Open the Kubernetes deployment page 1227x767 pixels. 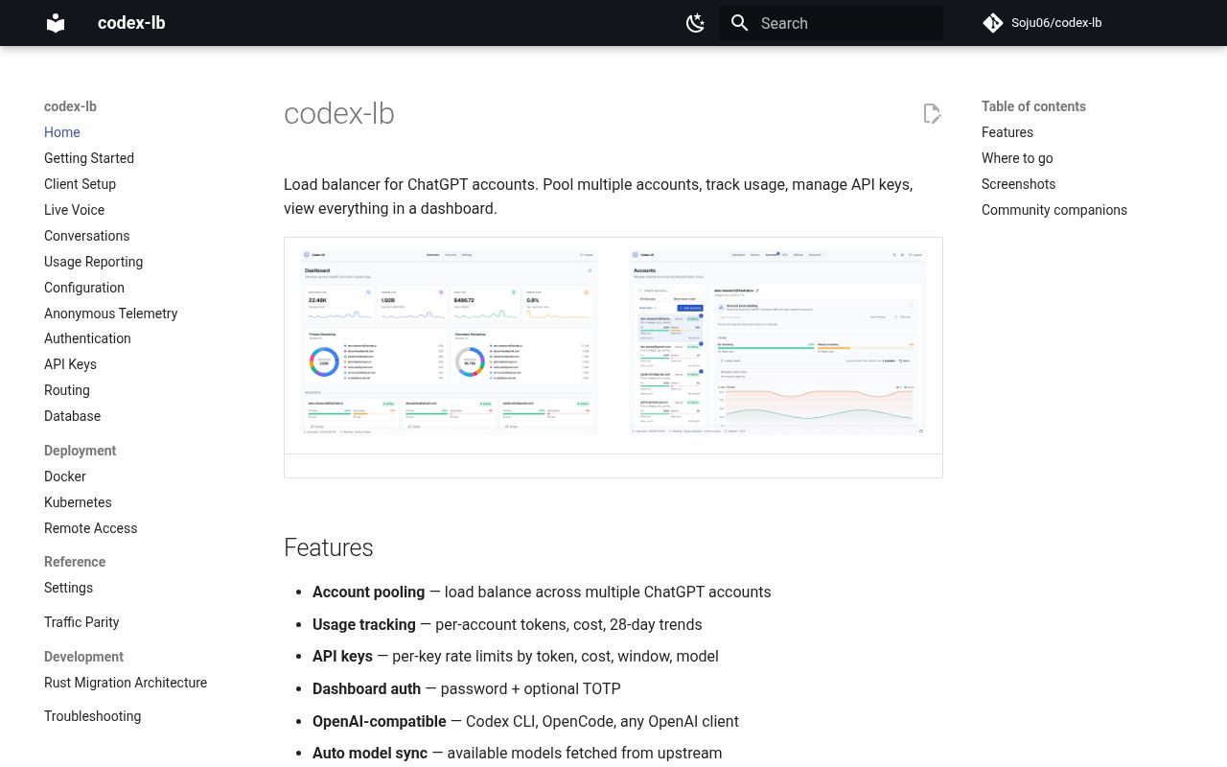point(78,502)
